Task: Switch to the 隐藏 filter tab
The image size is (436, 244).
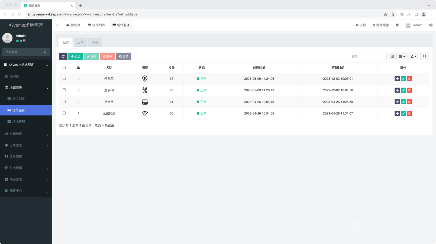Action: pos(95,42)
